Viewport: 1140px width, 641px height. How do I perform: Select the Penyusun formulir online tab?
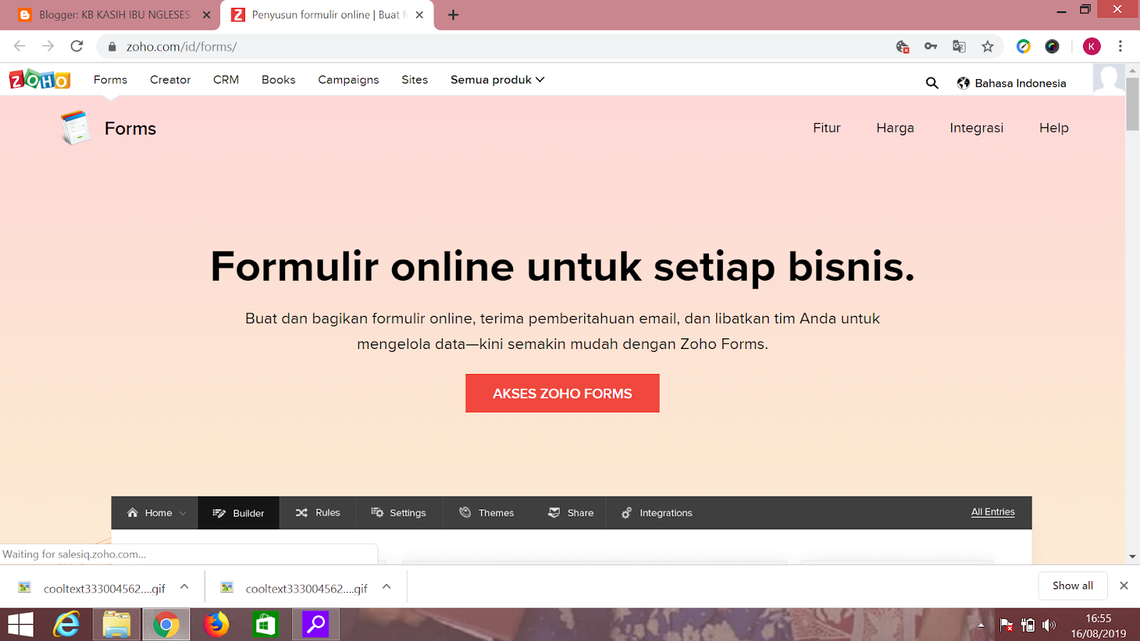tap(328, 15)
